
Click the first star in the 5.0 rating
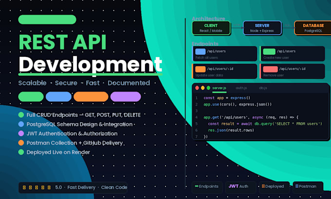pos(24,187)
